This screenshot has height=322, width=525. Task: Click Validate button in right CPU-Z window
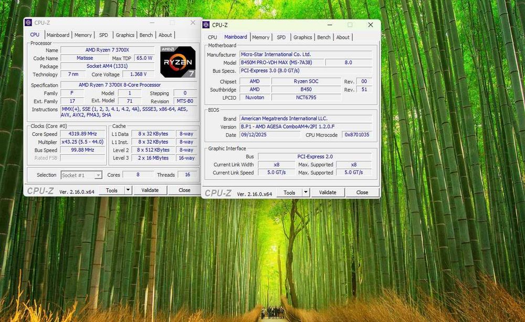(328, 192)
